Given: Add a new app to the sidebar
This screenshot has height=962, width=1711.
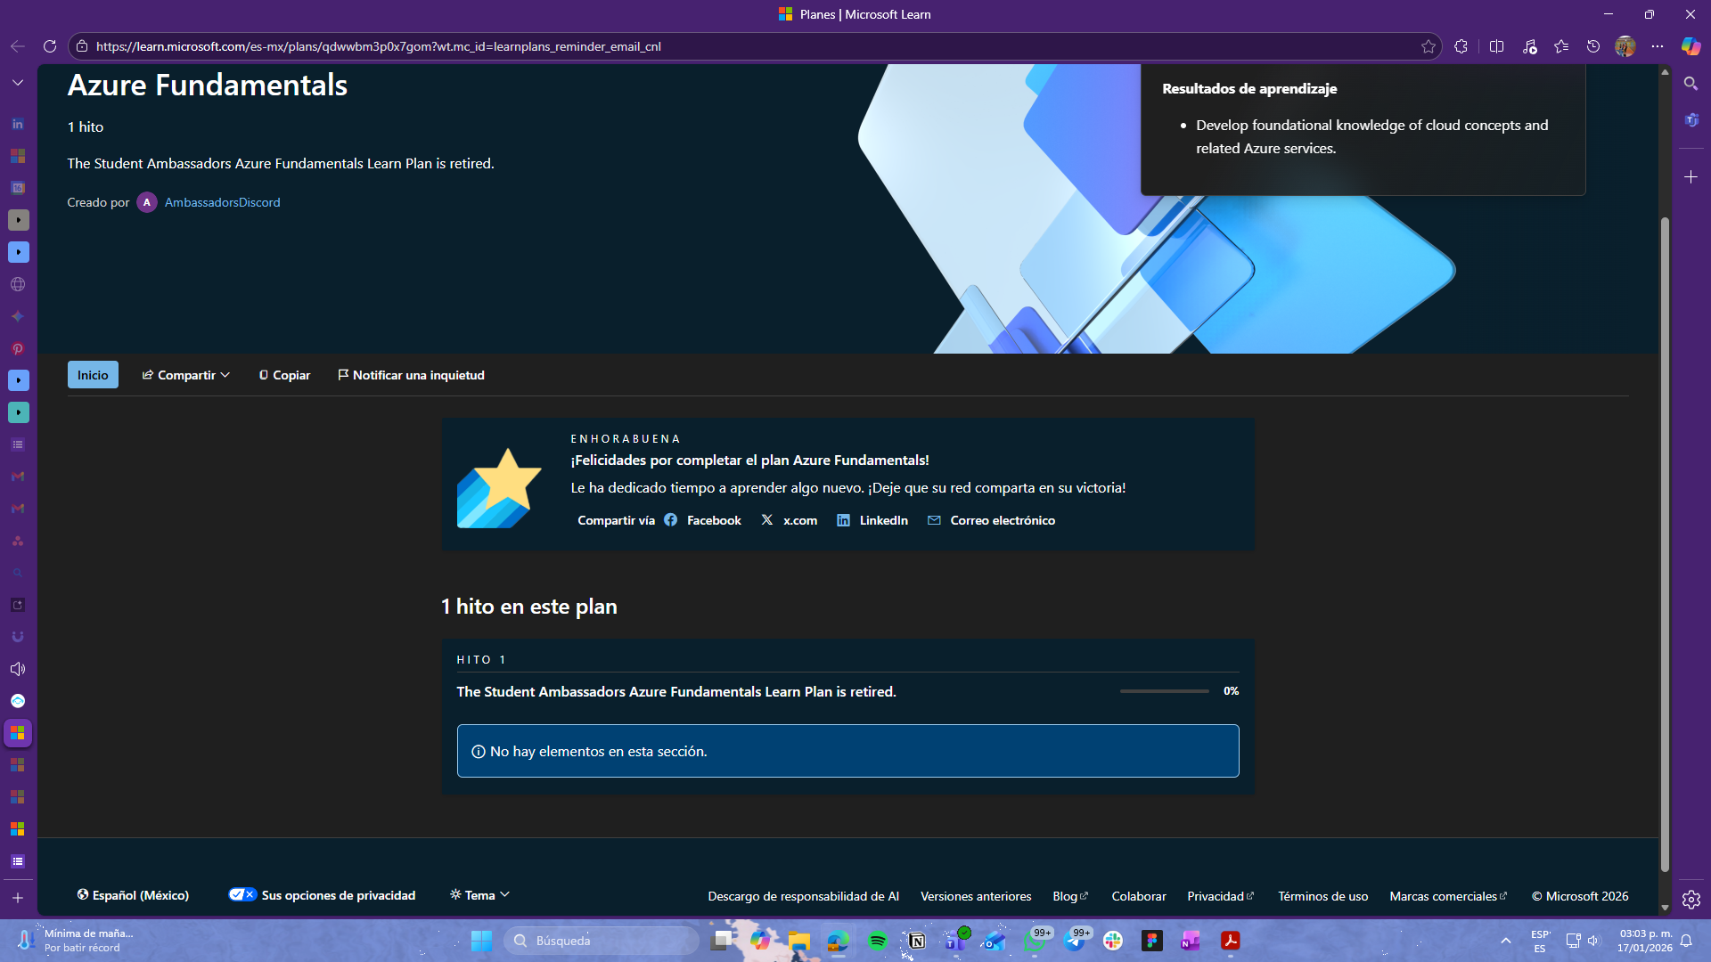Looking at the screenshot, I should 1691,177.
